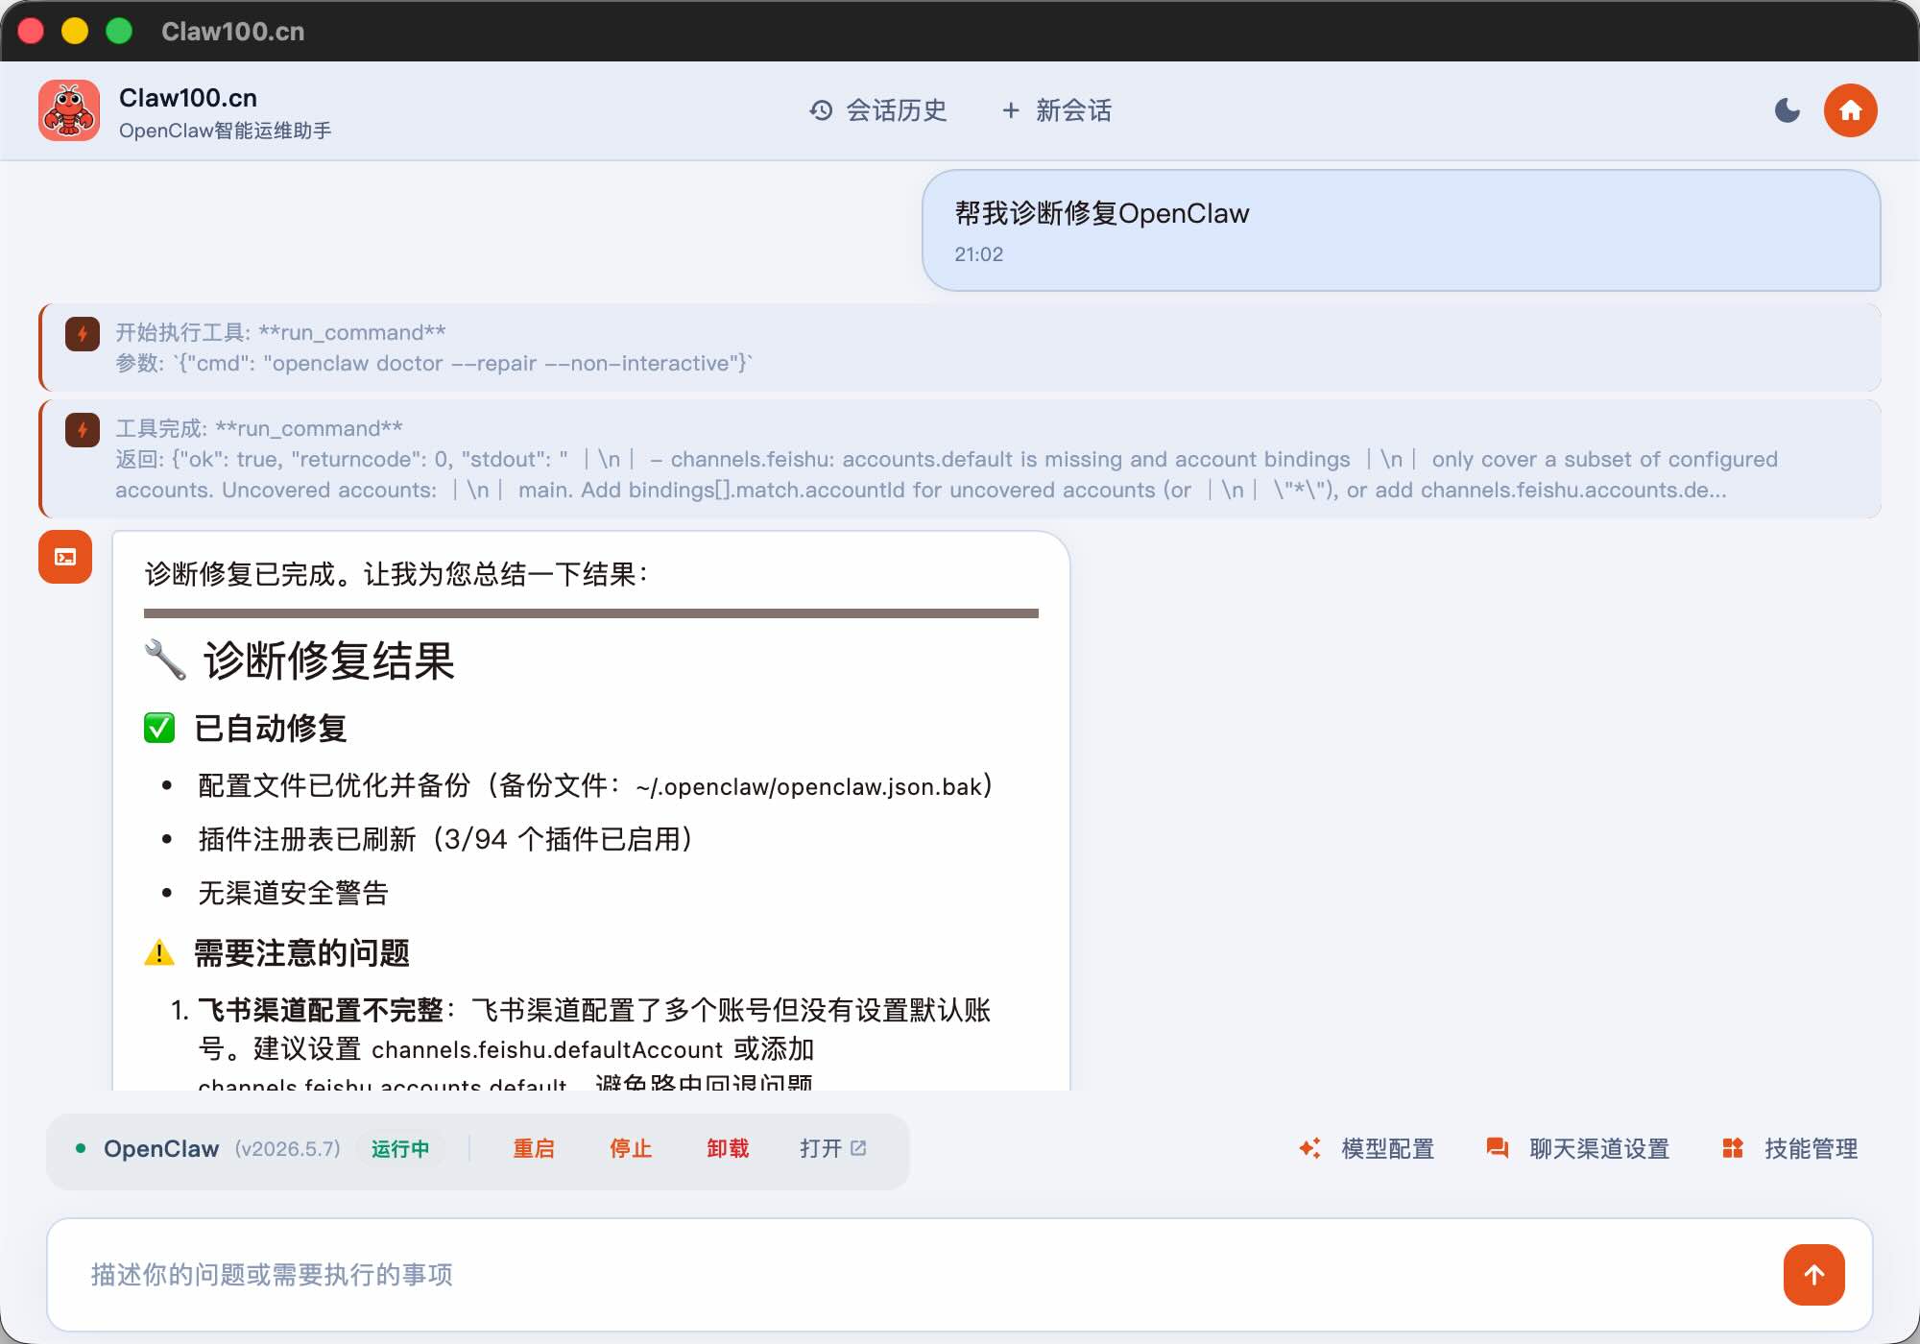
Task: Click the macOS yellow minimize button
Action: tap(75, 31)
